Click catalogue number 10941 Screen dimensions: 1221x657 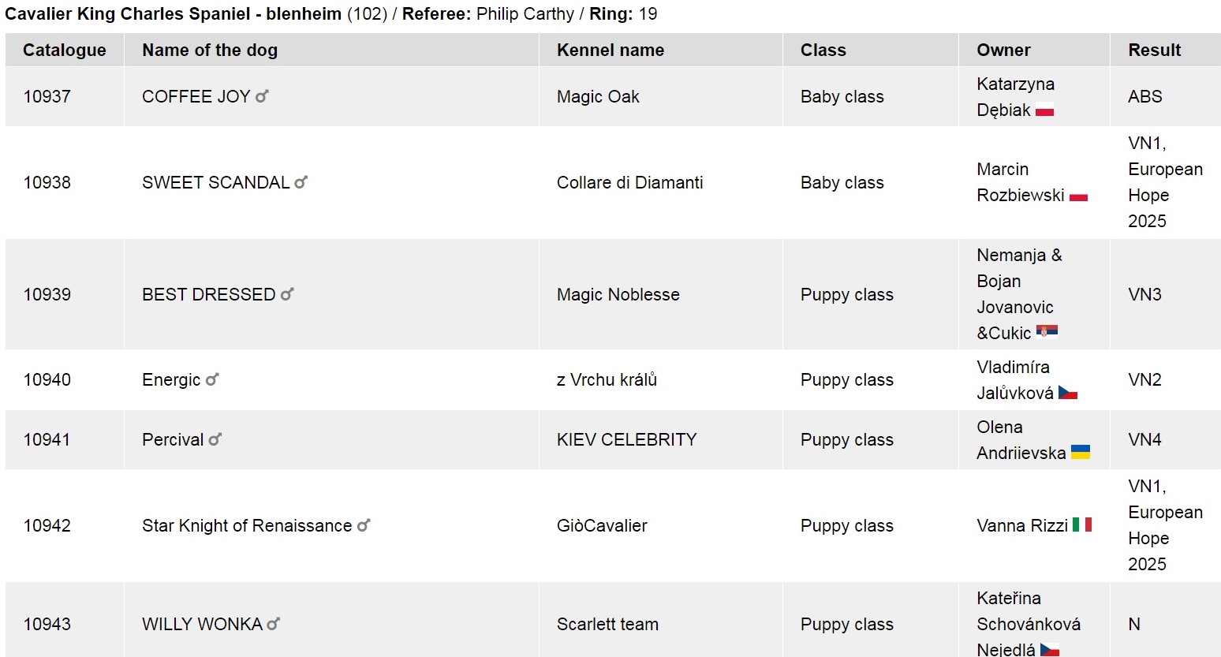tap(47, 439)
